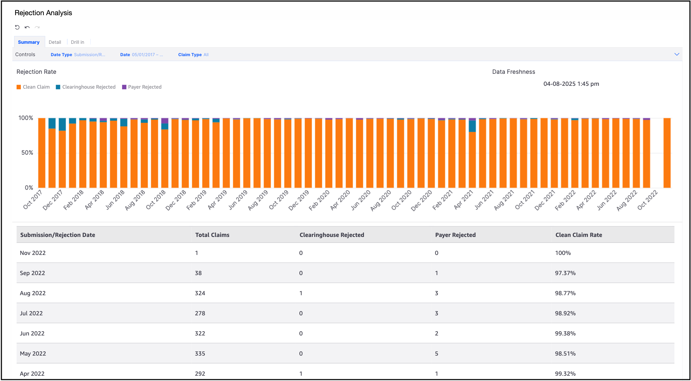Screen dimensions: 691x381
Task: Expand the Controls bar with the chevron
Action: pyautogui.click(x=677, y=54)
